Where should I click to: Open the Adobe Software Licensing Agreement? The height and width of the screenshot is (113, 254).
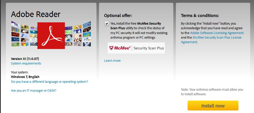coord(217,33)
